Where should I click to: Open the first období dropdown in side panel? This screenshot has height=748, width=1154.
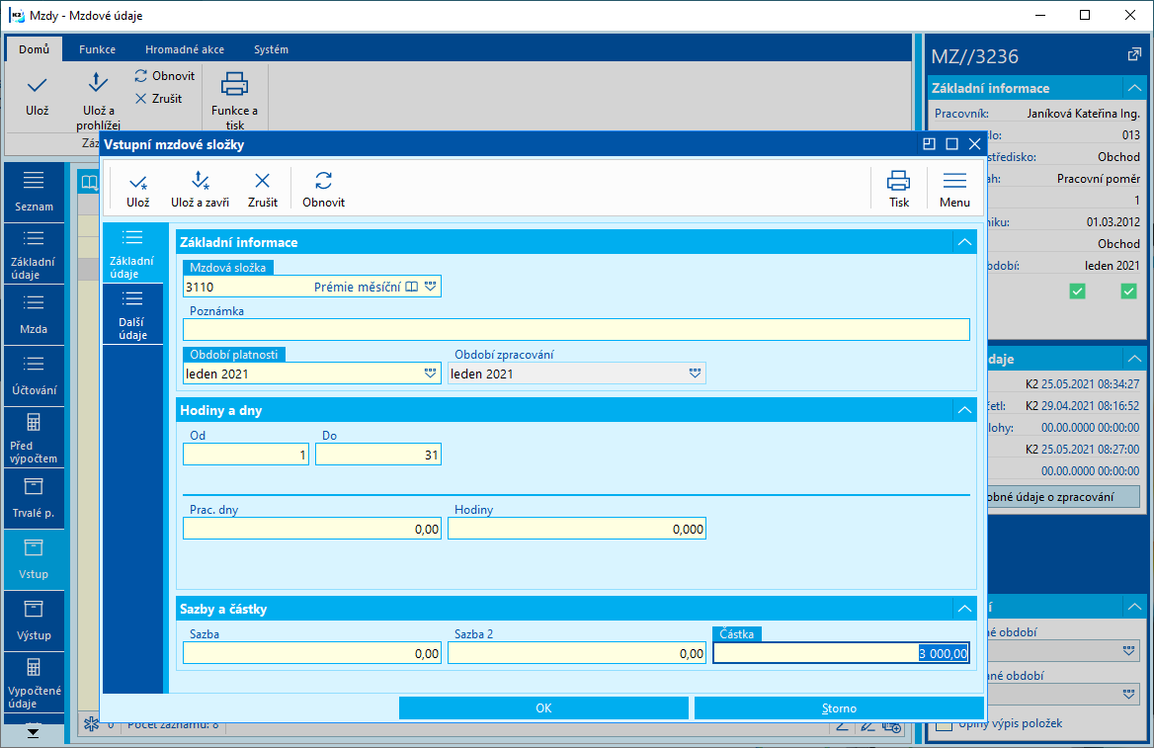point(1128,651)
